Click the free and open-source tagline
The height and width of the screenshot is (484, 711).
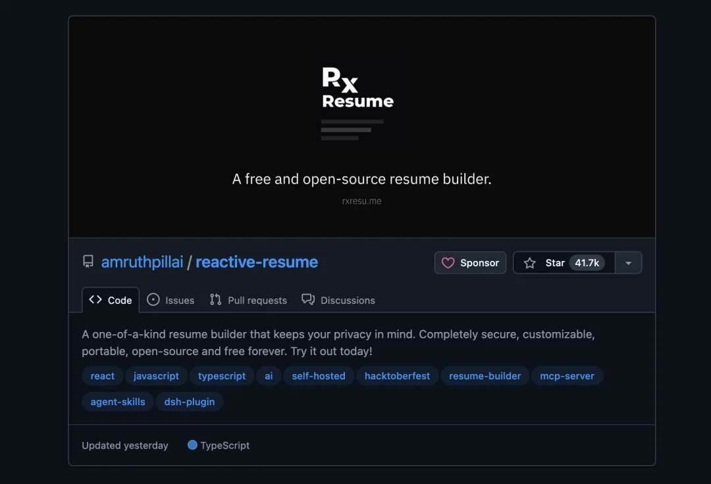click(362, 179)
